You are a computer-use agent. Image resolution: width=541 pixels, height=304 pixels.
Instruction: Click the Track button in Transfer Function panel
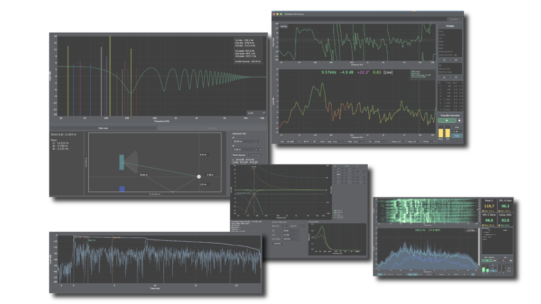(457, 136)
